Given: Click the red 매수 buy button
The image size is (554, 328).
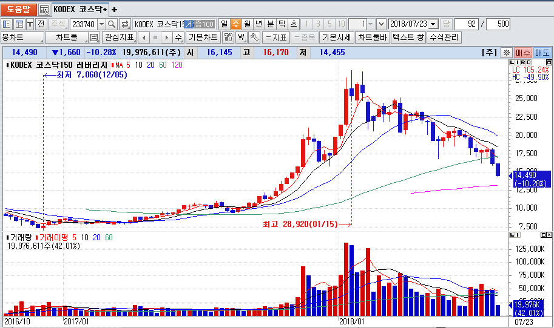Looking at the screenshot, I should click(523, 53).
